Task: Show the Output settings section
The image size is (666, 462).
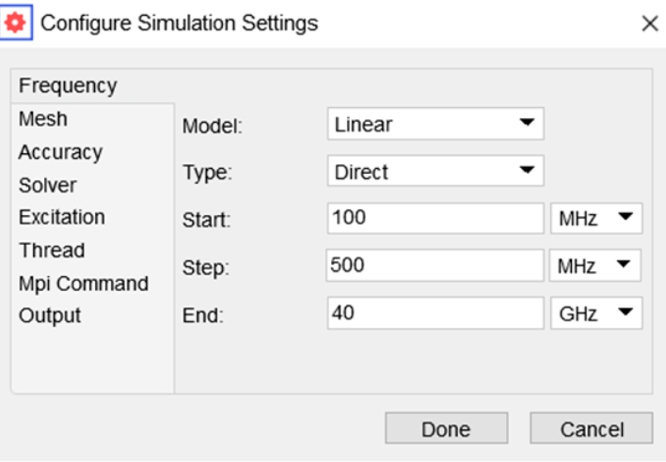Action: click(50, 316)
